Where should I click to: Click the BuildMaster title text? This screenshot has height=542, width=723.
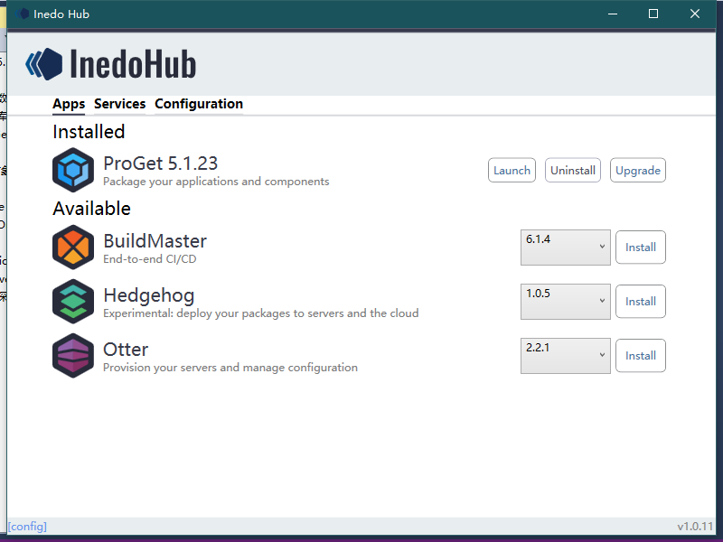155,241
